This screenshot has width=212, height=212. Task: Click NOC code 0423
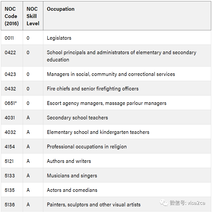[10, 74]
